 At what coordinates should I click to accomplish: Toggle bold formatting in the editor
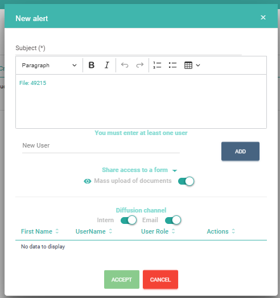click(92, 65)
